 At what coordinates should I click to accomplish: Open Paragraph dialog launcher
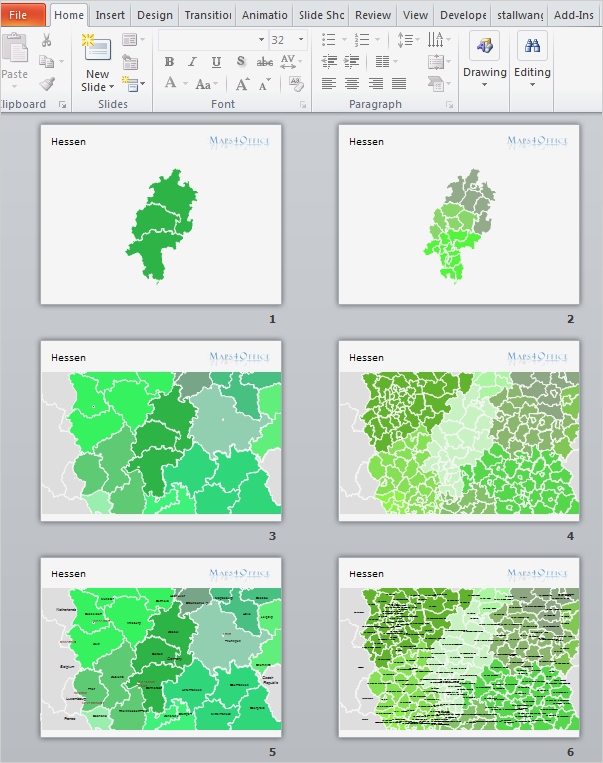449,104
